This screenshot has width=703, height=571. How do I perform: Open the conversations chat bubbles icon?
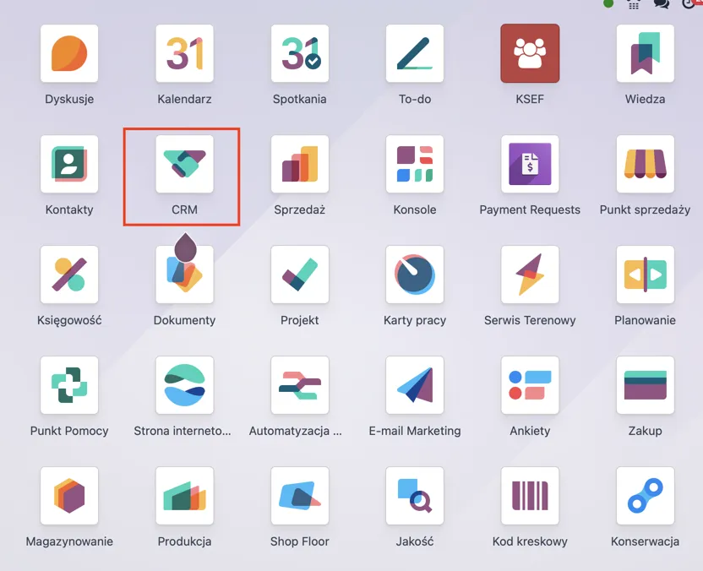662,4
